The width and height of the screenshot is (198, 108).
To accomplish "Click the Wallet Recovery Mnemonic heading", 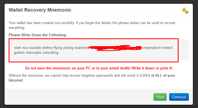I will pyautogui.click(x=40, y=10).
